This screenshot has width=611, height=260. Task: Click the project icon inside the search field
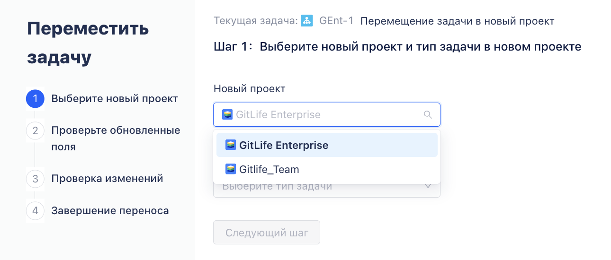pos(227,114)
